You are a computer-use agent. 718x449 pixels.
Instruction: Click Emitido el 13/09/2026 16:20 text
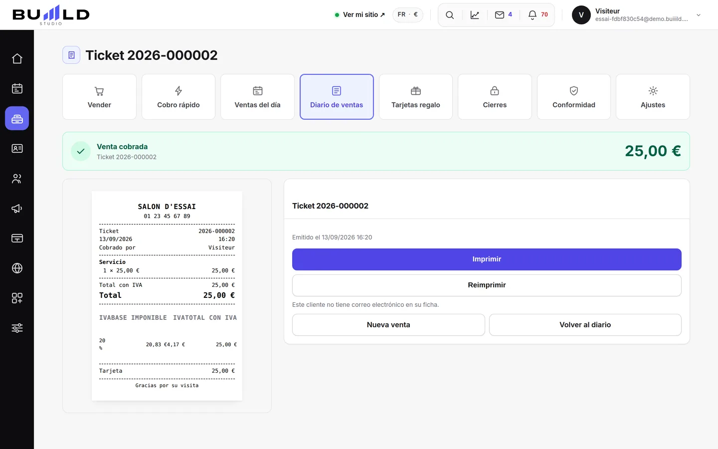[332, 237]
